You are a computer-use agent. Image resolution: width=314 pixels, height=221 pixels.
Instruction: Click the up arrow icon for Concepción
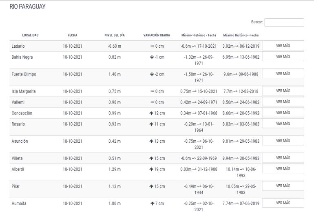click(x=151, y=113)
